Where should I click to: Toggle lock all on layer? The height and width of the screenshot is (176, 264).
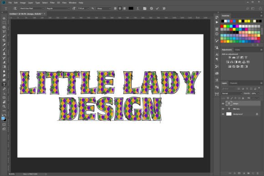(x=243, y=98)
